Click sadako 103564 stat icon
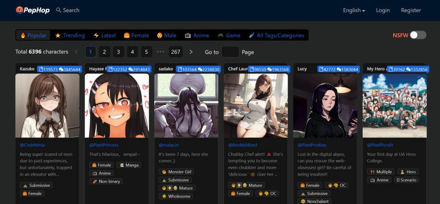Image resolution: width=440 pixels, height=204 pixels. point(180,69)
